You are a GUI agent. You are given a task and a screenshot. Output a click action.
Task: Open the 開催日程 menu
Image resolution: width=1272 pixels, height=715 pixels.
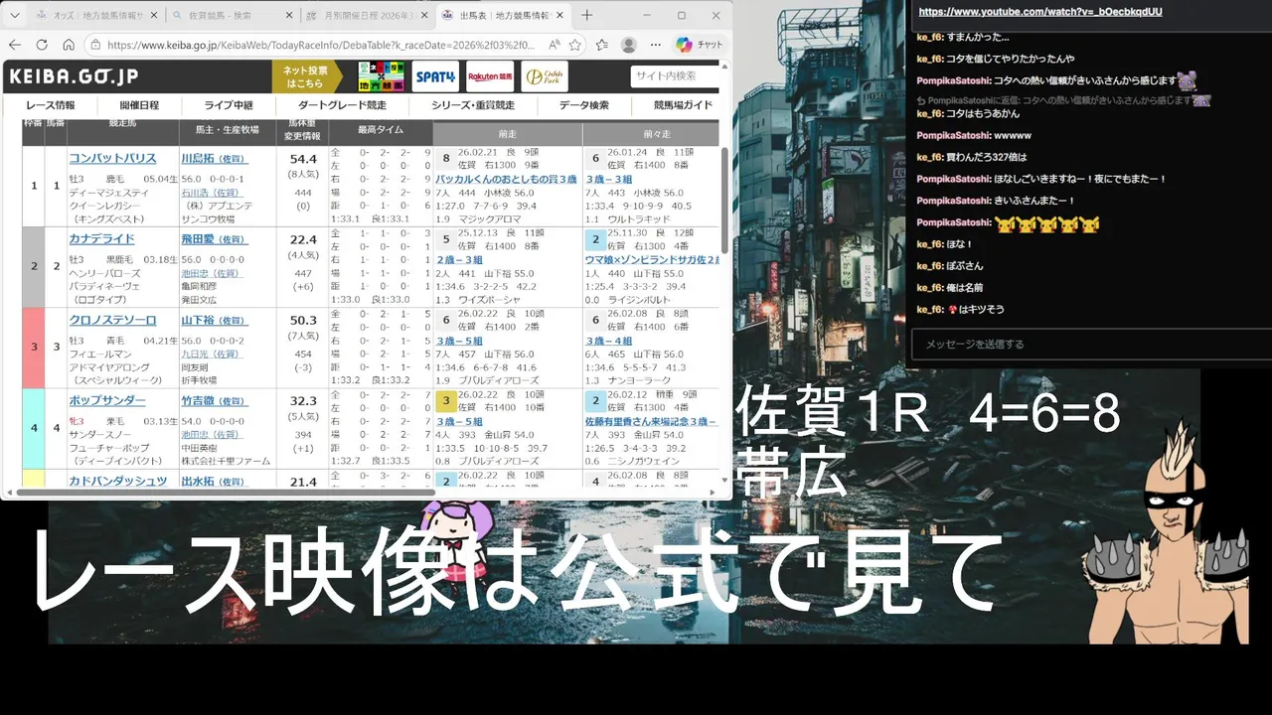coord(139,105)
